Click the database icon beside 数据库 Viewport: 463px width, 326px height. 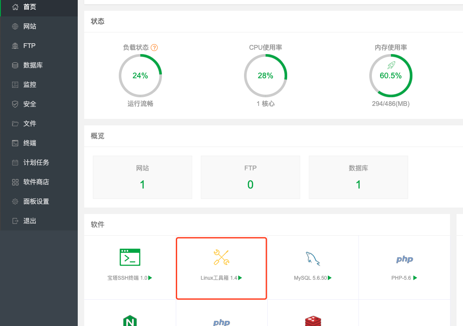(x=15, y=65)
